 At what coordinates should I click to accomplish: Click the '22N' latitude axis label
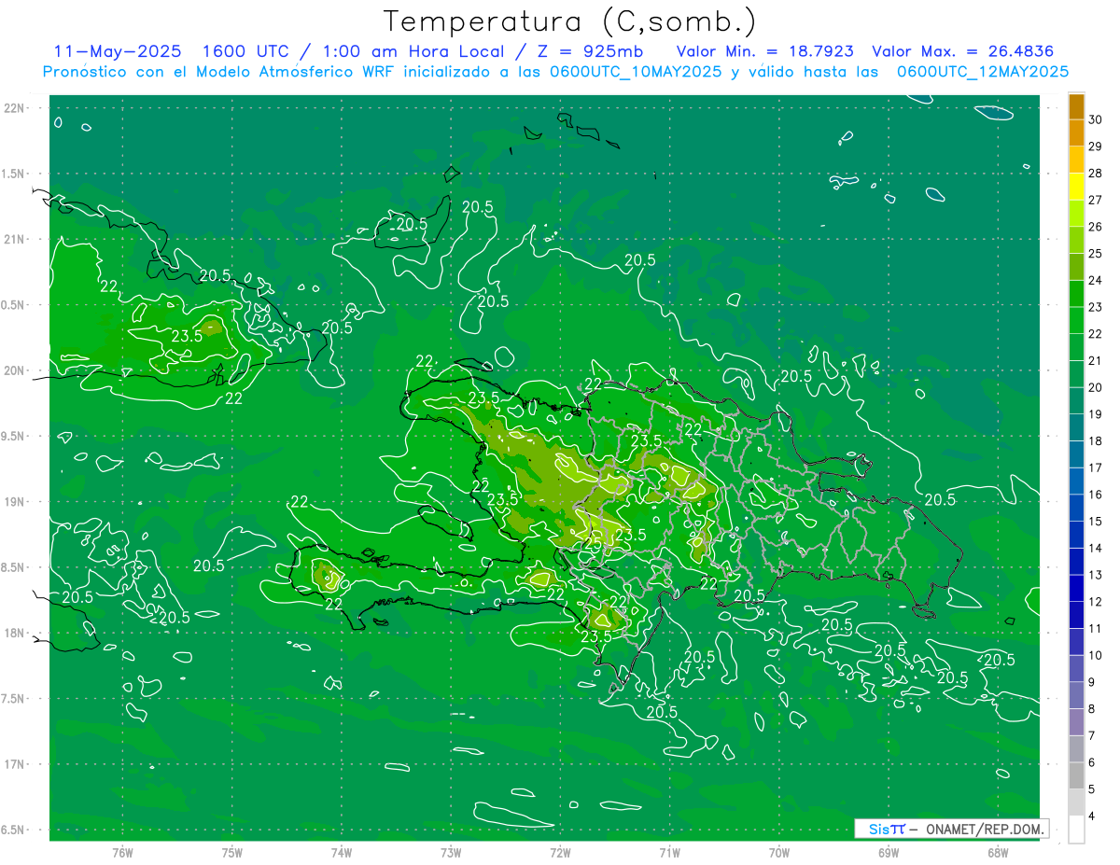(15, 108)
